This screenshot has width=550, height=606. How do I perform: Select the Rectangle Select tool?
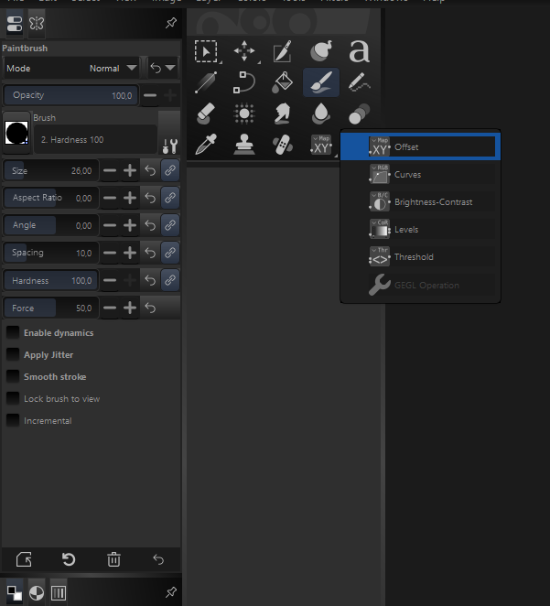click(206, 51)
